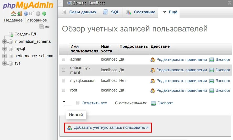
Task: Click the server icon in breadcrumb
Action: 69,3
